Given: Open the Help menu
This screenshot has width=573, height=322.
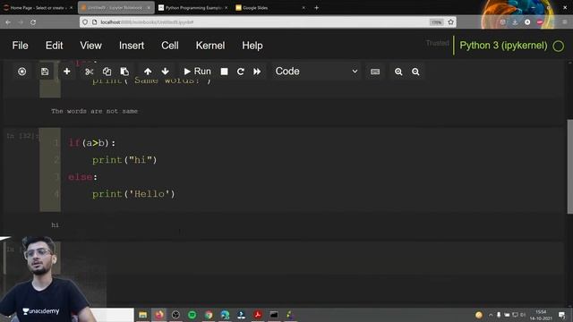Looking at the screenshot, I should click(252, 46).
